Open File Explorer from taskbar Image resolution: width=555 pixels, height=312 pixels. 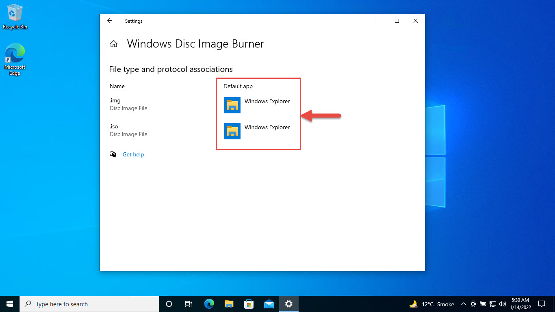click(x=229, y=304)
